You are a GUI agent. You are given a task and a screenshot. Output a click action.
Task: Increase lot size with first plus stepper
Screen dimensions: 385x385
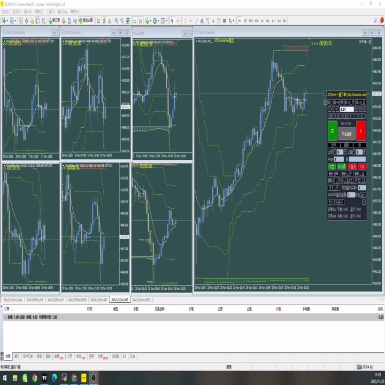(356, 109)
